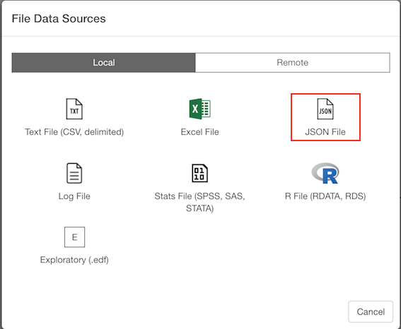Cancel the File Data Sources dialog
Viewport: 401px width, 329px height.
tap(371, 311)
